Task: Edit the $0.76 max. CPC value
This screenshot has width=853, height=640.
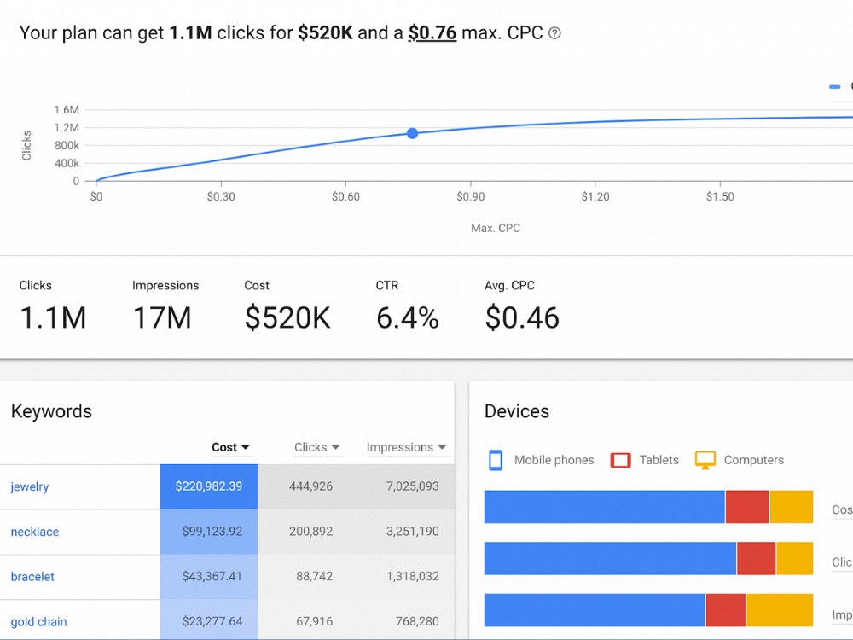Action: 432,32
